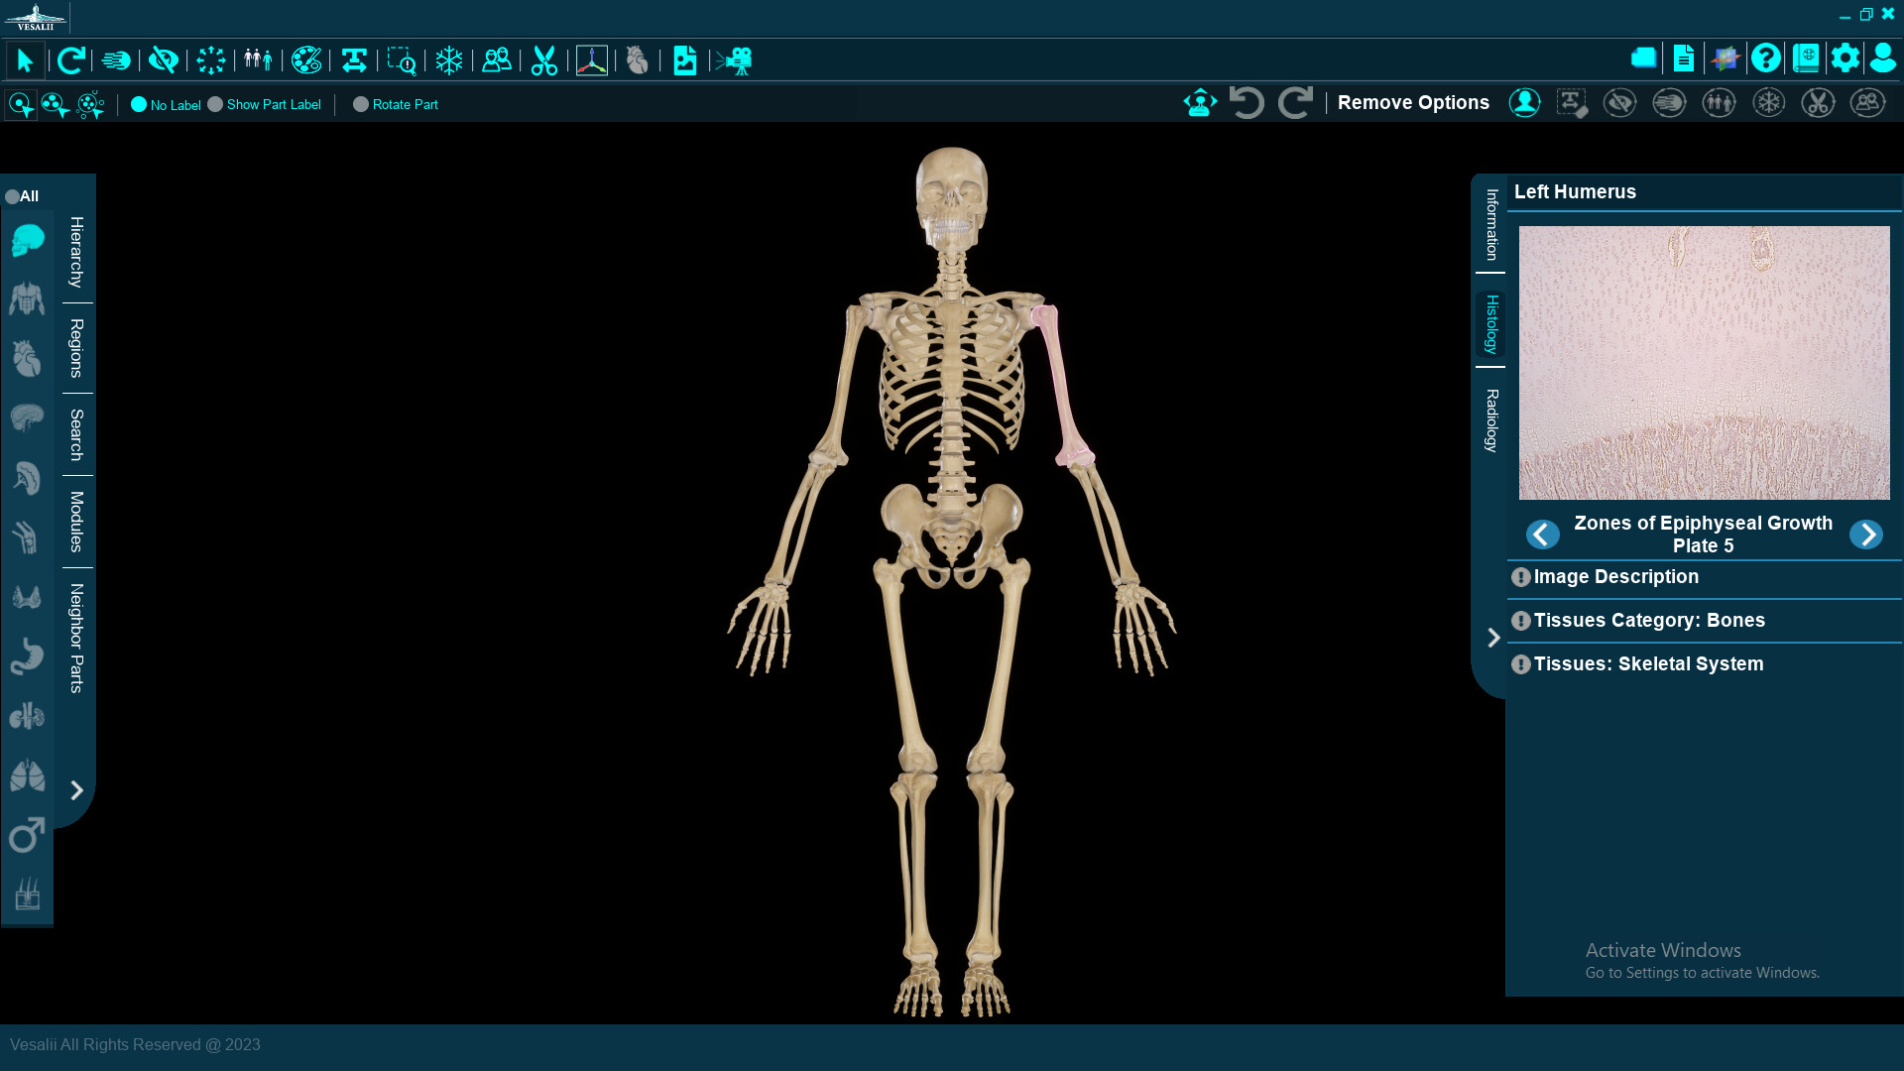Open the color palette tool

click(305, 60)
